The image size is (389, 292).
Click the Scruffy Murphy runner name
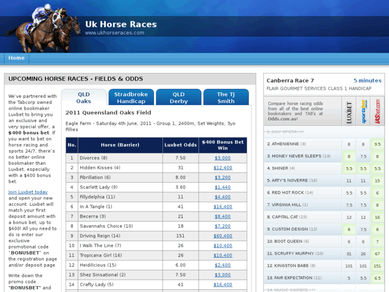point(295,253)
